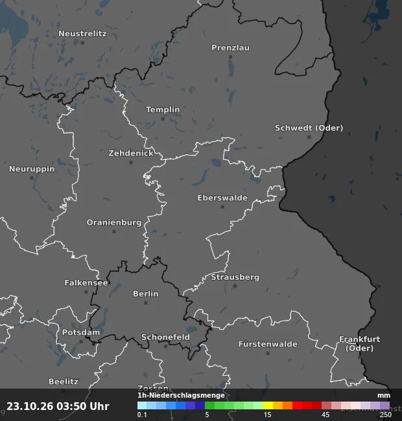
Task: Select the Schwedt (Oder) label
Action: click(x=309, y=128)
